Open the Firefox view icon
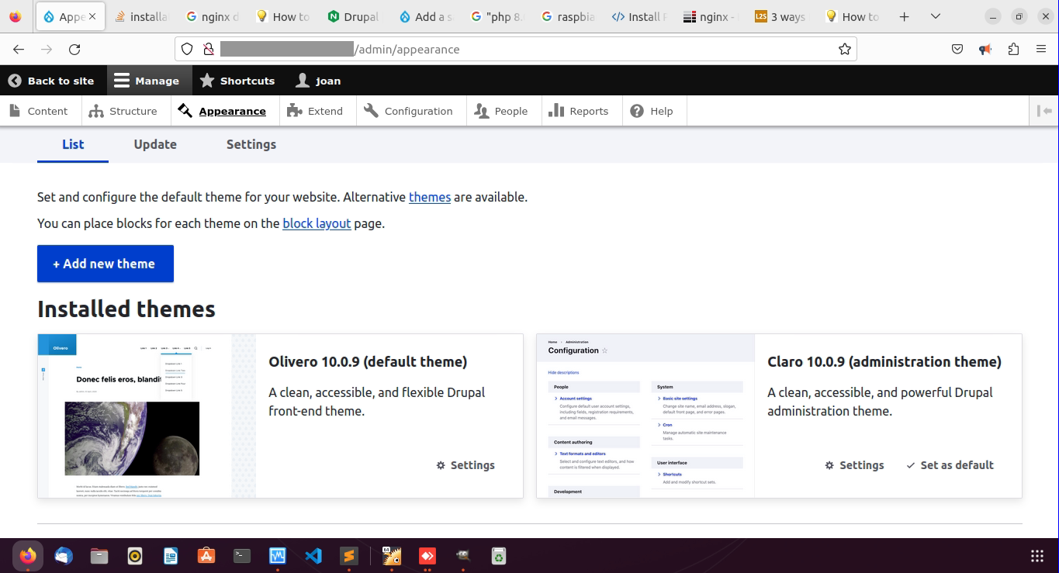This screenshot has height=573, width=1059. pyautogui.click(x=16, y=16)
